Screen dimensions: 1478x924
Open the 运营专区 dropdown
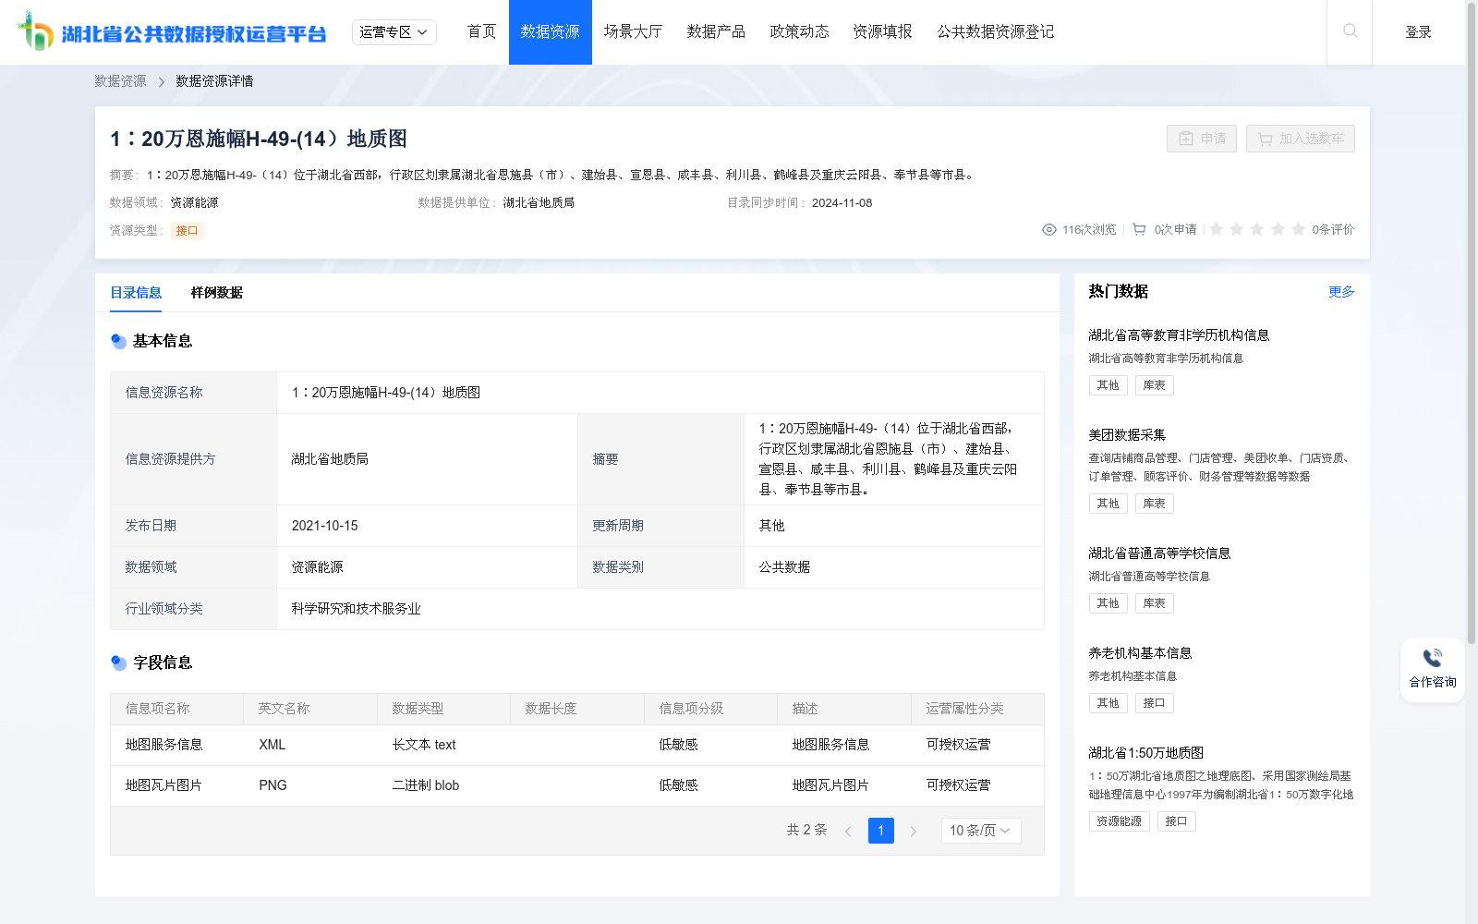point(394,32)
